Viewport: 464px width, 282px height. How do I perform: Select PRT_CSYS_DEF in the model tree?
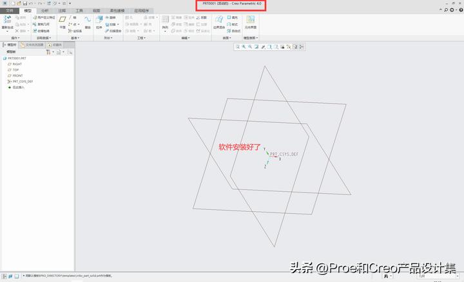coord(20,81)
